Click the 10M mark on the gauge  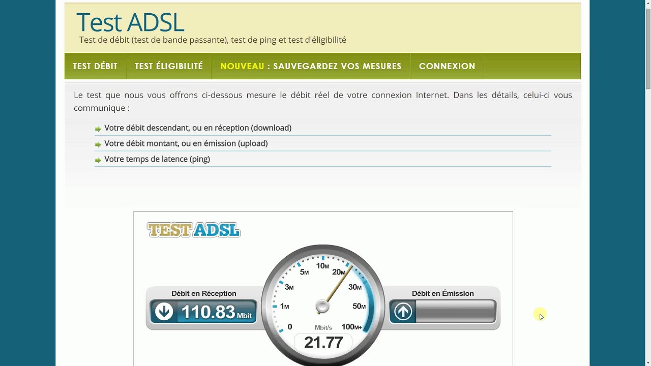point(322,266)
